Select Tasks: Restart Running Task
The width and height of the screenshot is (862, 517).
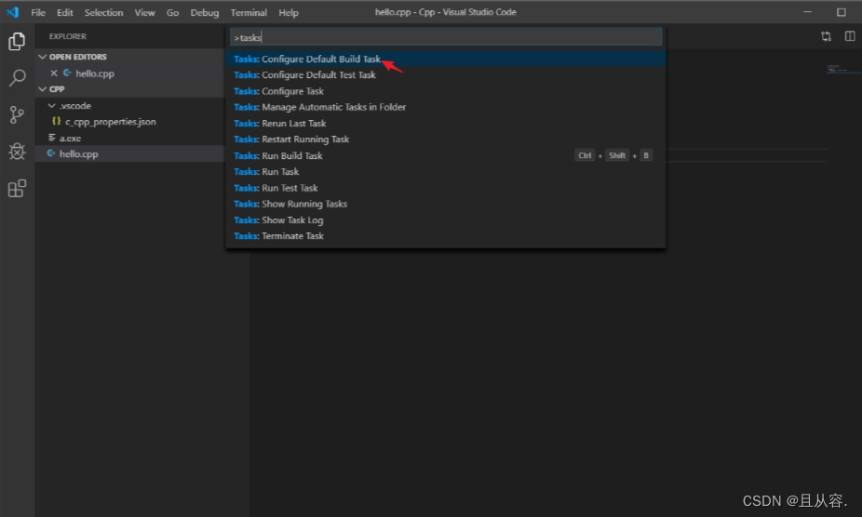pos(446,139)
